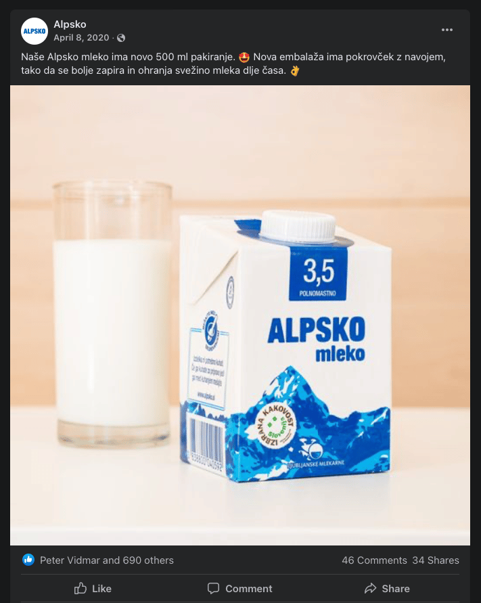481x603 pixels.
Task: Click the thumbs-up icon on Like button
Action: click(x=81, y=588)
